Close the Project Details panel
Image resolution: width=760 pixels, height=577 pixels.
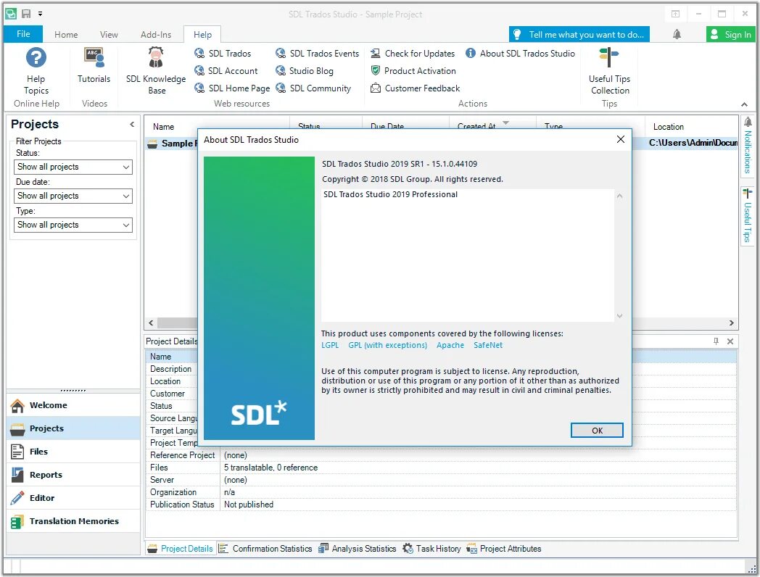click(730, 341)
